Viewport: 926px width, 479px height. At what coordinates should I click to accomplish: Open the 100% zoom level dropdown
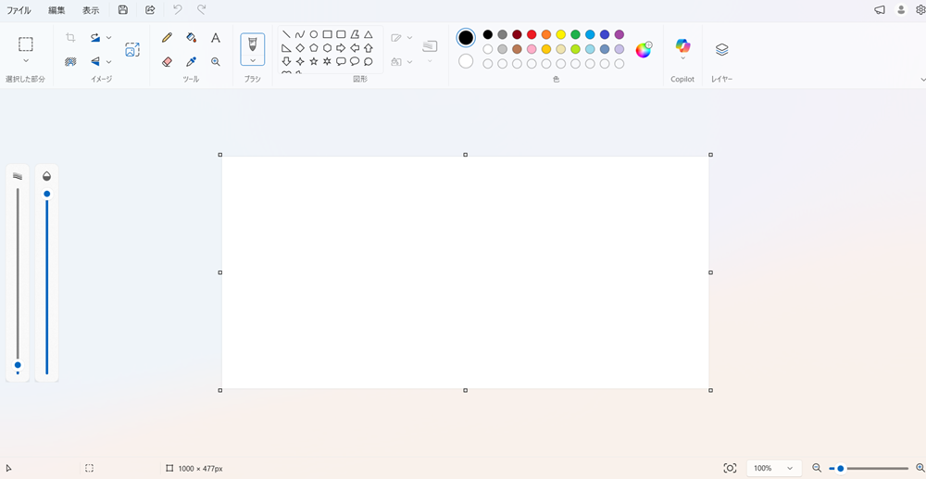pyautogui.click(x=774, y=468)
